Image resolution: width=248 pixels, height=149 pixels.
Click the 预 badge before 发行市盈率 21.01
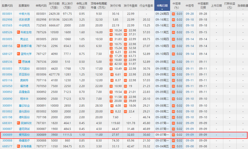(x=125, y=92)
